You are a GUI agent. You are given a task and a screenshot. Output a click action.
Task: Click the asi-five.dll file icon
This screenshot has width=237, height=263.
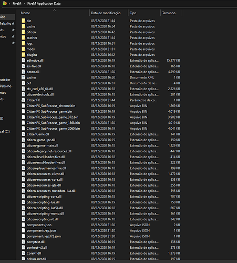24,66
